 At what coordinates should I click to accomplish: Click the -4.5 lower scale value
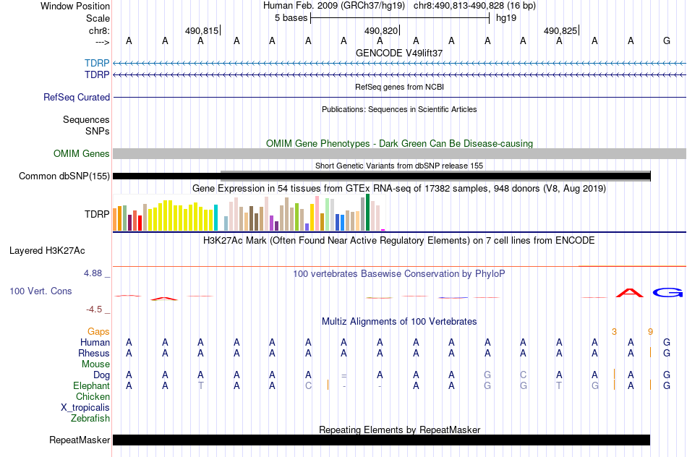94,309
